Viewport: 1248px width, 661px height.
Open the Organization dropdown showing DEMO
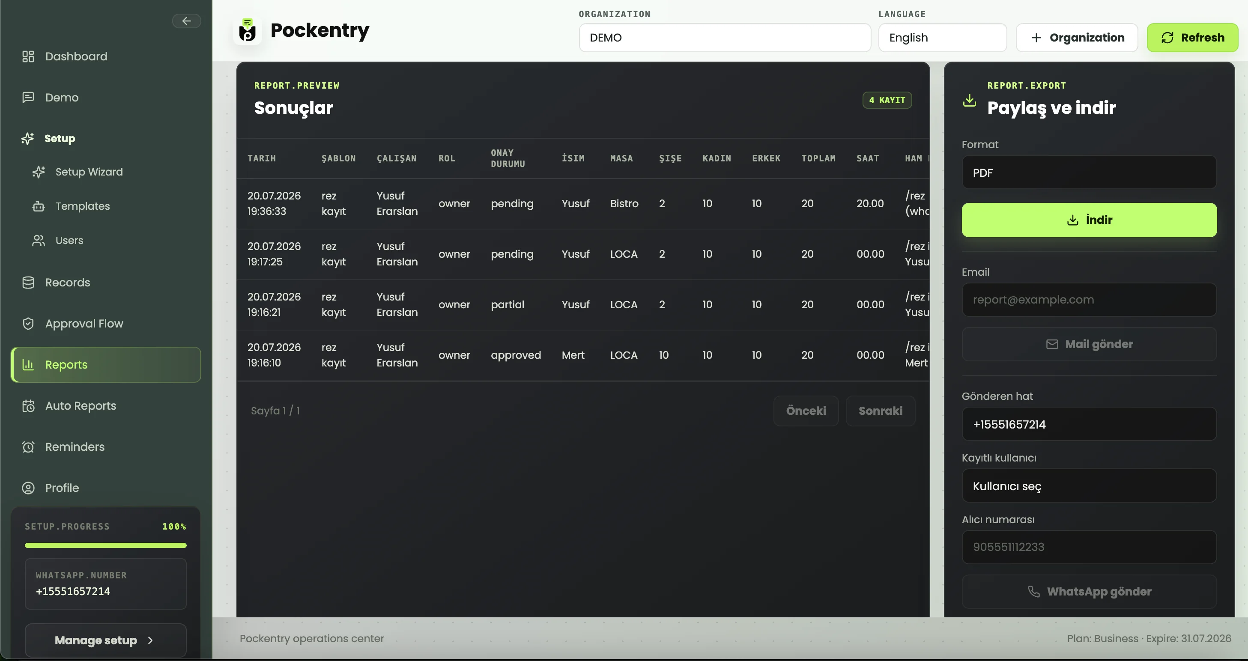pyautogui.click(x=725, y=38)
